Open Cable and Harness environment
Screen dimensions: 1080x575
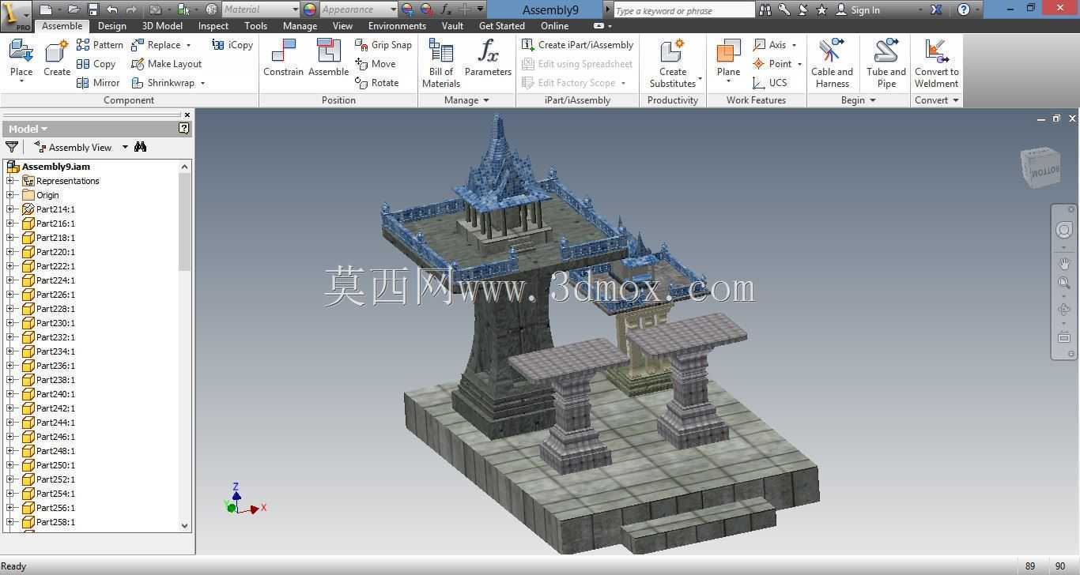(833, 63)
